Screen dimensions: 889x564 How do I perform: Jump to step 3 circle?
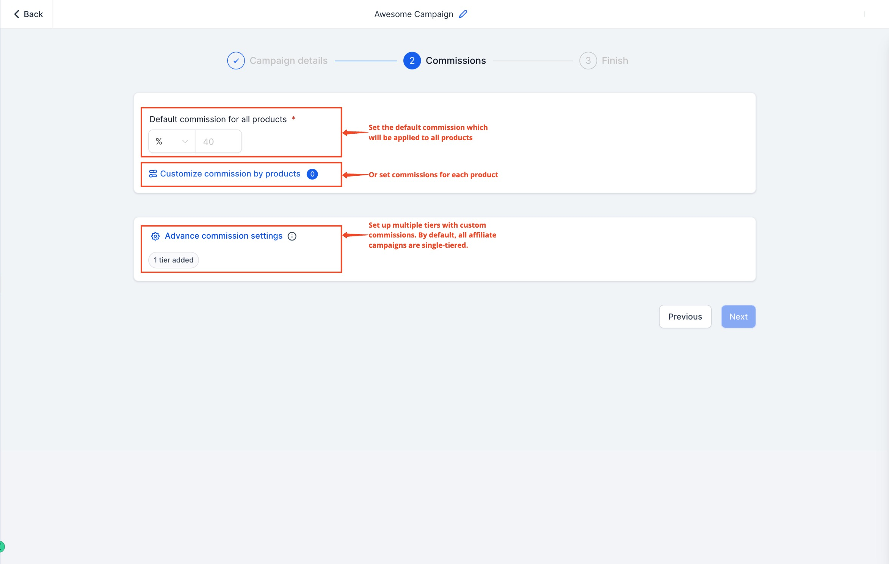[588, 61]
